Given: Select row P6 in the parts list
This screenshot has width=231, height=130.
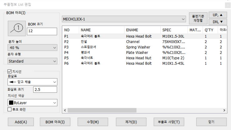Looking at the screenshot, I should click(x=145, y=63).
